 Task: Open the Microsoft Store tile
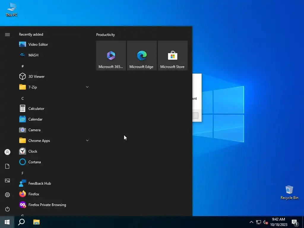[x=173, y=56]
